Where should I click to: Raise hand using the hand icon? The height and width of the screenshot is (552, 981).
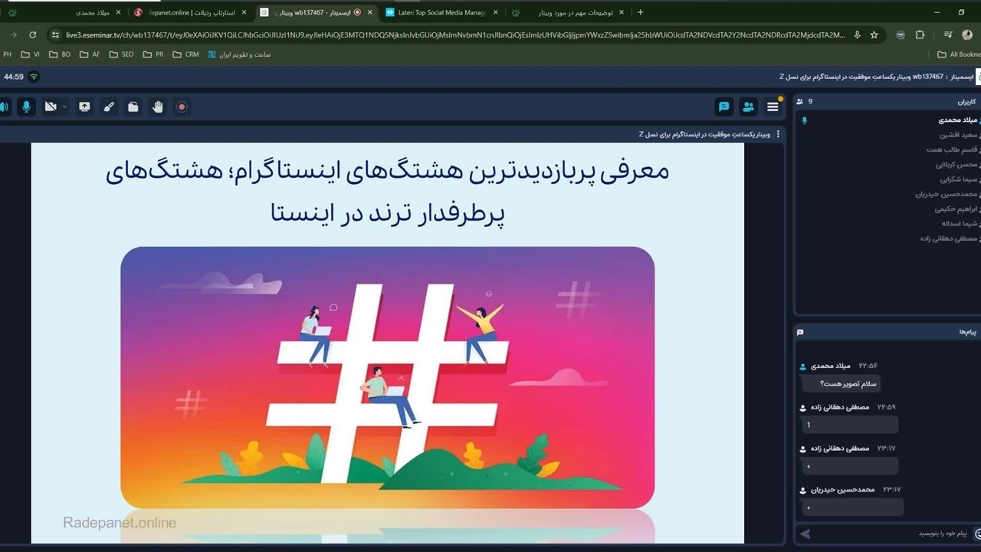pyautogui.click(x=158, y=107)
